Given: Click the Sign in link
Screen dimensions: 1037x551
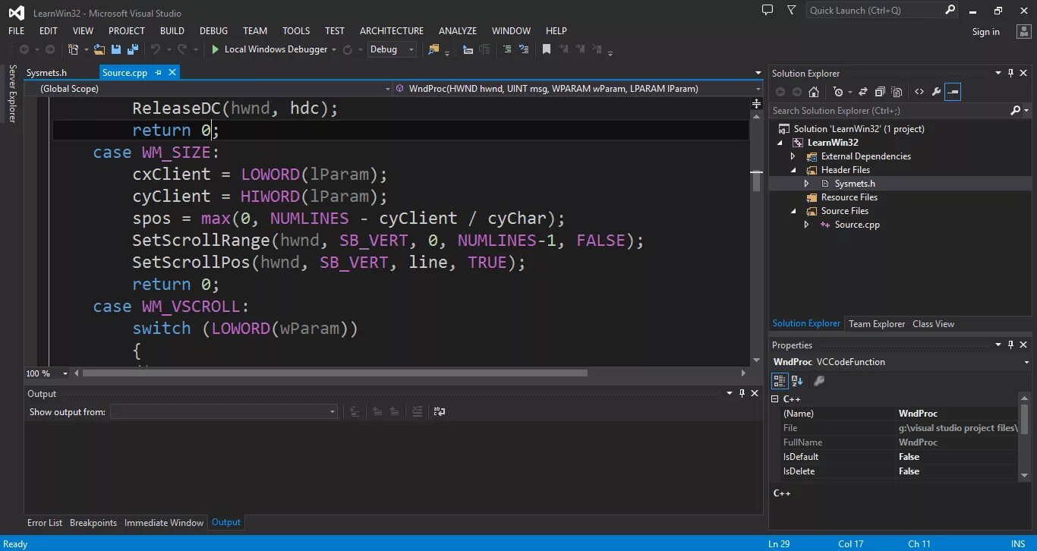Looking at the screenshot, I should pos(986,32).
